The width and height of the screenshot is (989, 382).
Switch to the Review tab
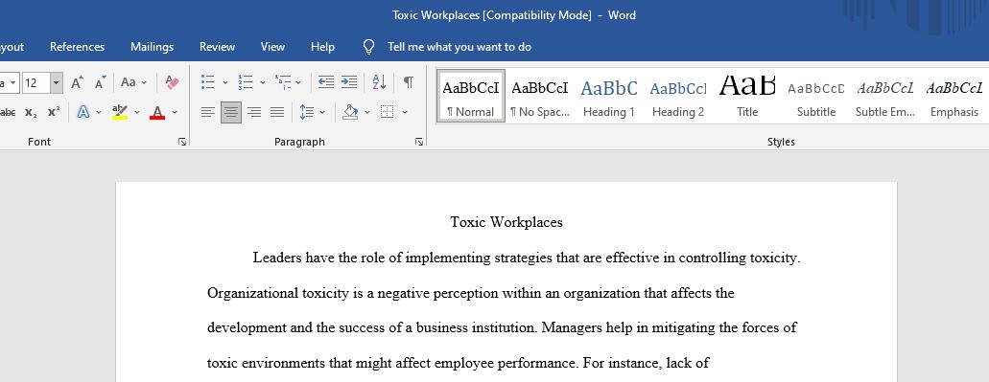[217, 47]
